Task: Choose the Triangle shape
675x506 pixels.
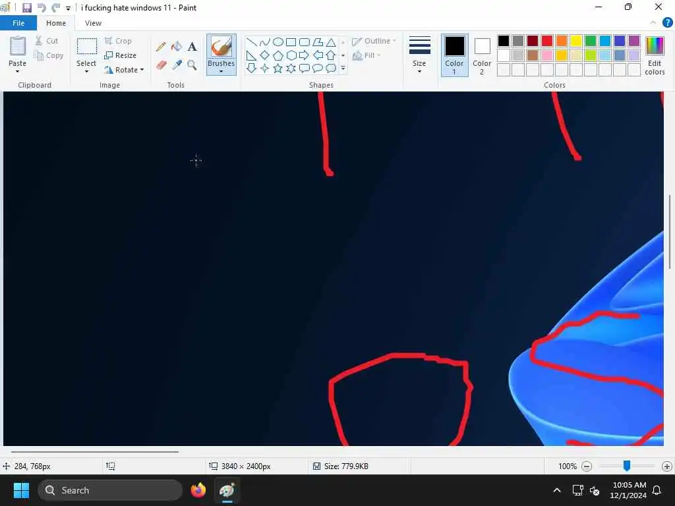Action: click(331, 42)
